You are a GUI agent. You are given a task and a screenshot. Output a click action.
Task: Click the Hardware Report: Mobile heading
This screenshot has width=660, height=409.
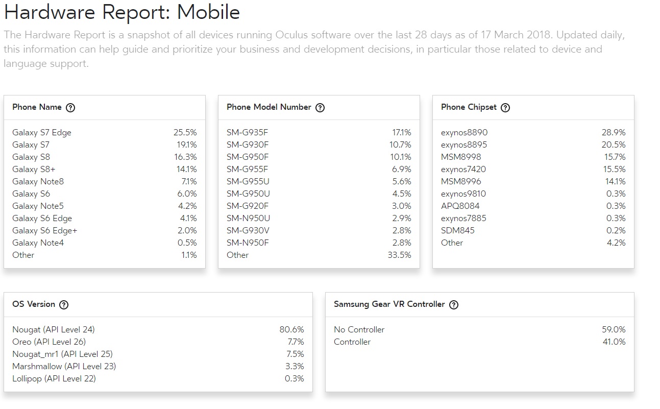122,12
